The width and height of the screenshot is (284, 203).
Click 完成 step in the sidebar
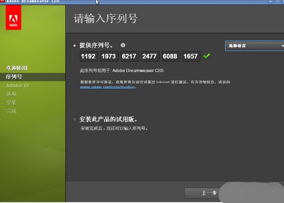(11, 111)
